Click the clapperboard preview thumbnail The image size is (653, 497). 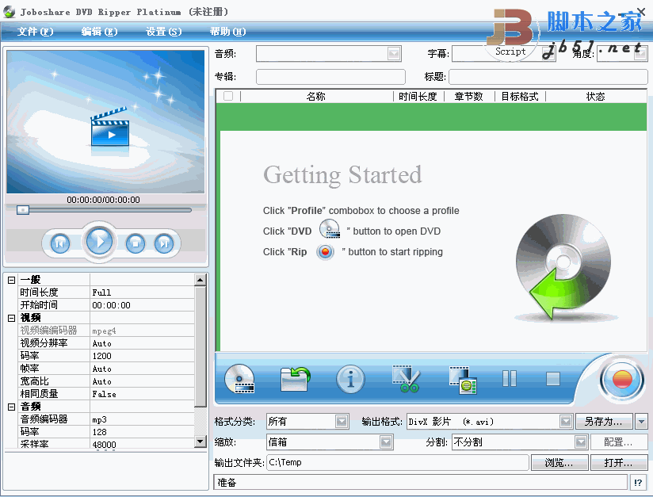pyautogui.click(x=110, y=127)
